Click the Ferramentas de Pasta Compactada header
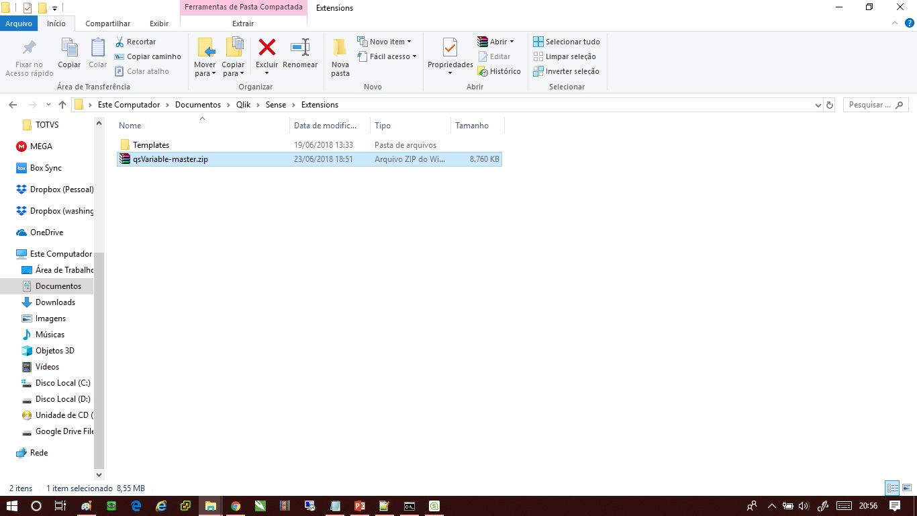Screen dimensions: 917x516 [x=244, y=7]
